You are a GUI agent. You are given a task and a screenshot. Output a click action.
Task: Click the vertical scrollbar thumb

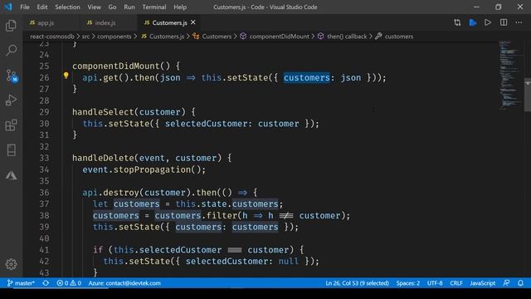(x=528, y=94)
